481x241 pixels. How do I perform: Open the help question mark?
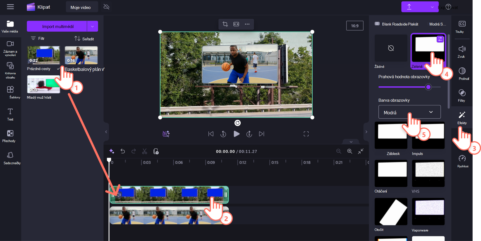(x=448, y=7)
